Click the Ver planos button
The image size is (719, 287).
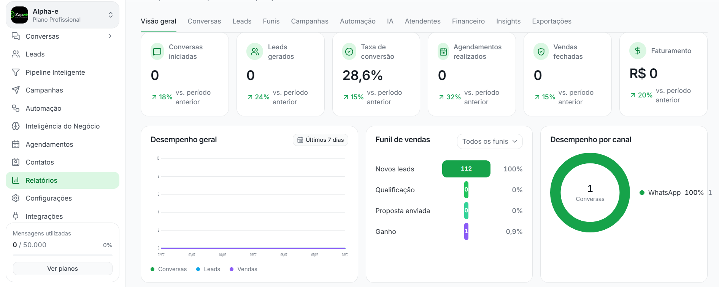pyautogui.click(x=62, y=268)
